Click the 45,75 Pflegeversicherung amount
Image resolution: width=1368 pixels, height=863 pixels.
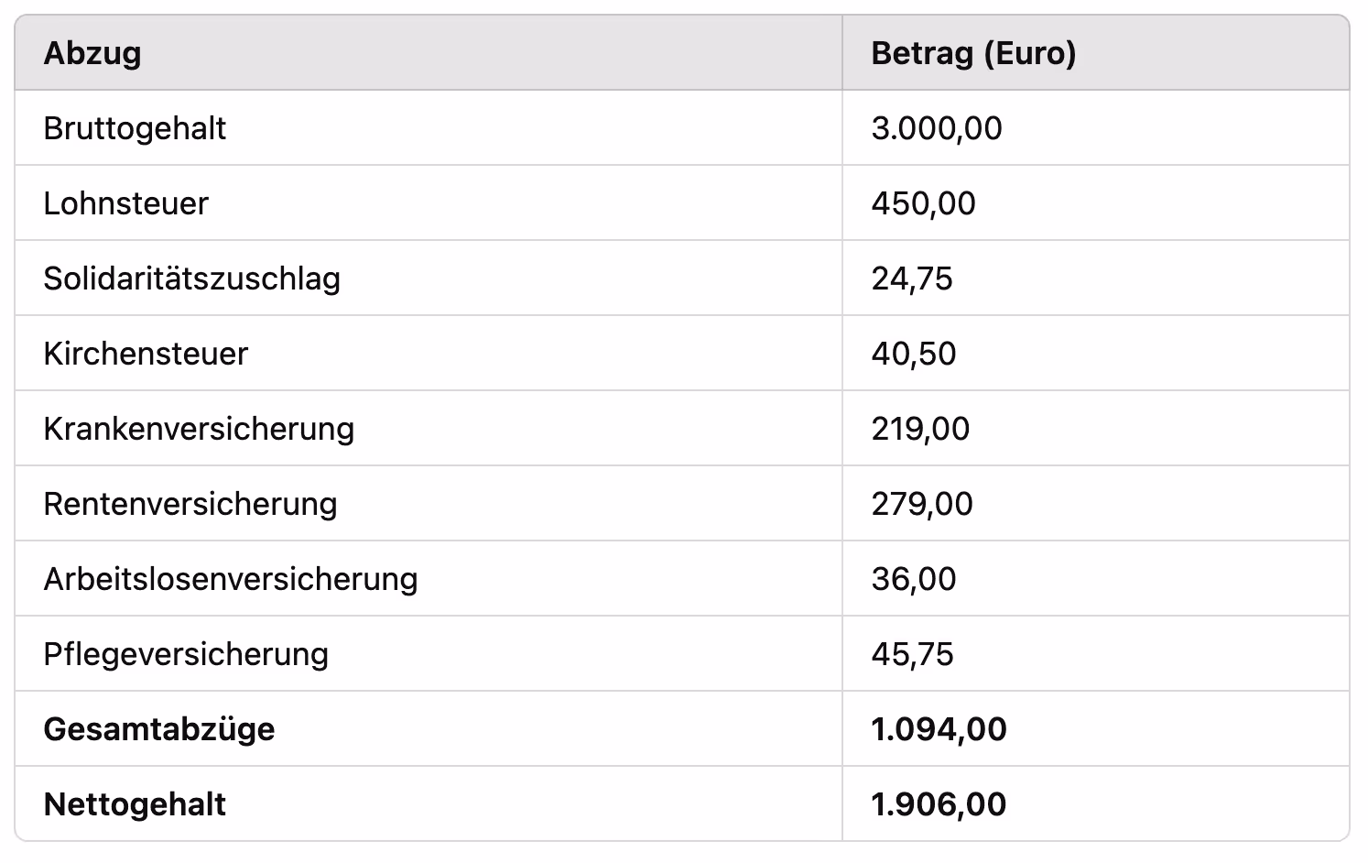(x=912, y=654)
